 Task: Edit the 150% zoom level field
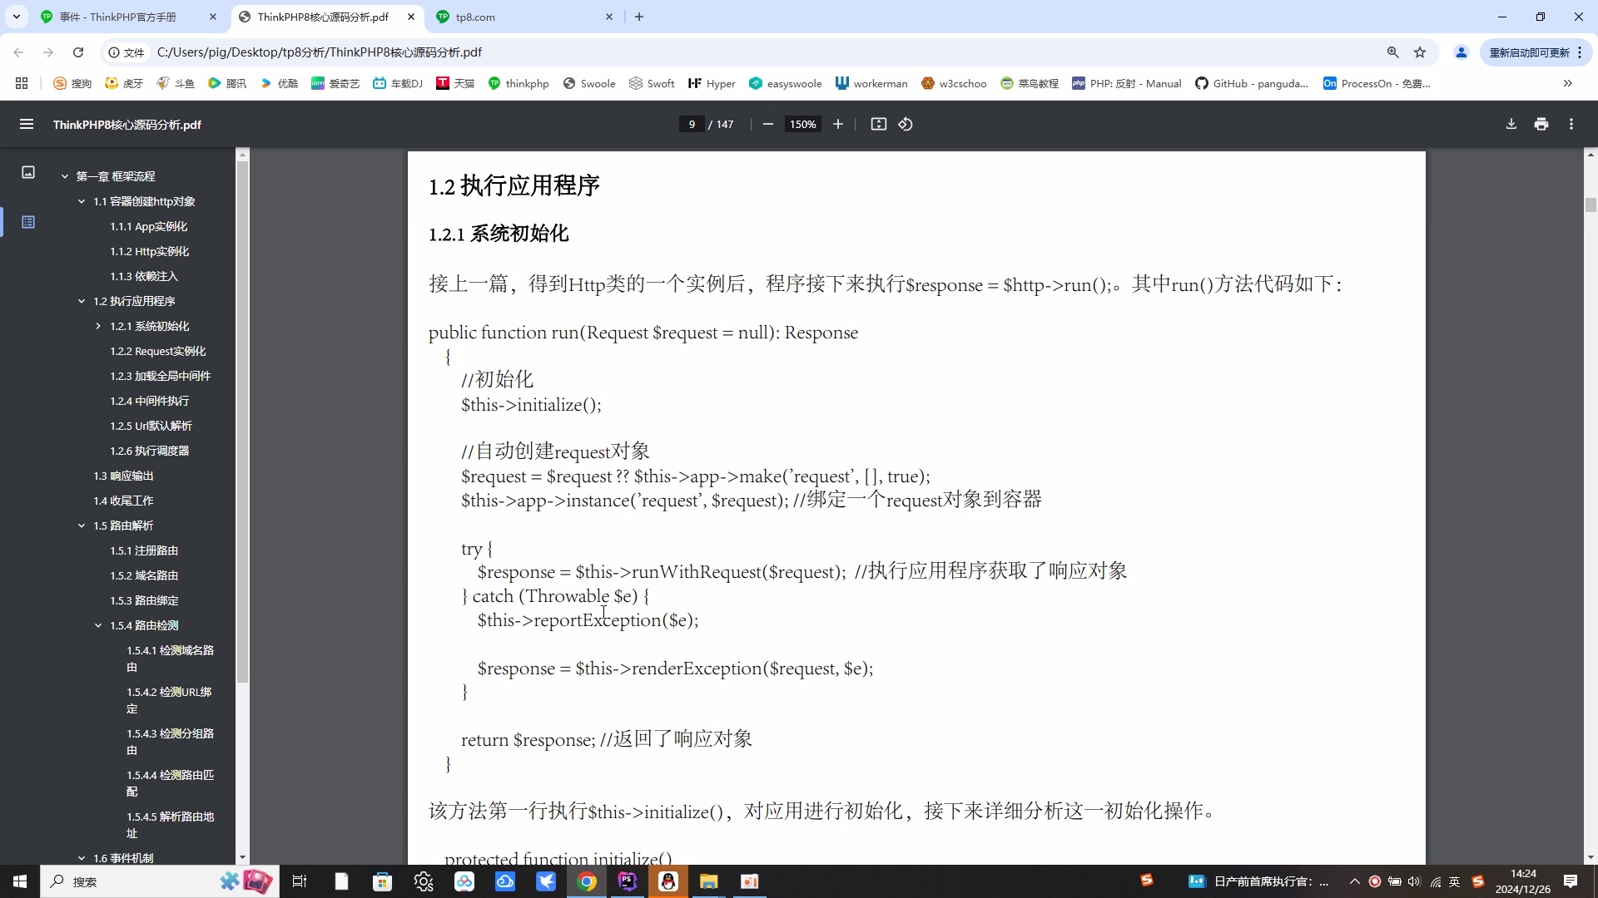click(803, 124)
